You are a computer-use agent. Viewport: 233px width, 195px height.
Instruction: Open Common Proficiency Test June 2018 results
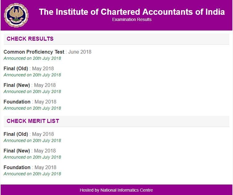(47, 52)
